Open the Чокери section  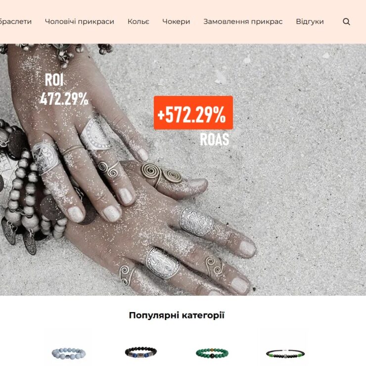pyautogui.click(x=176, y=21)
